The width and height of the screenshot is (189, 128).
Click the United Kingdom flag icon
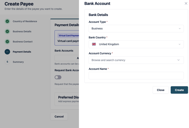tap(94, 44)
